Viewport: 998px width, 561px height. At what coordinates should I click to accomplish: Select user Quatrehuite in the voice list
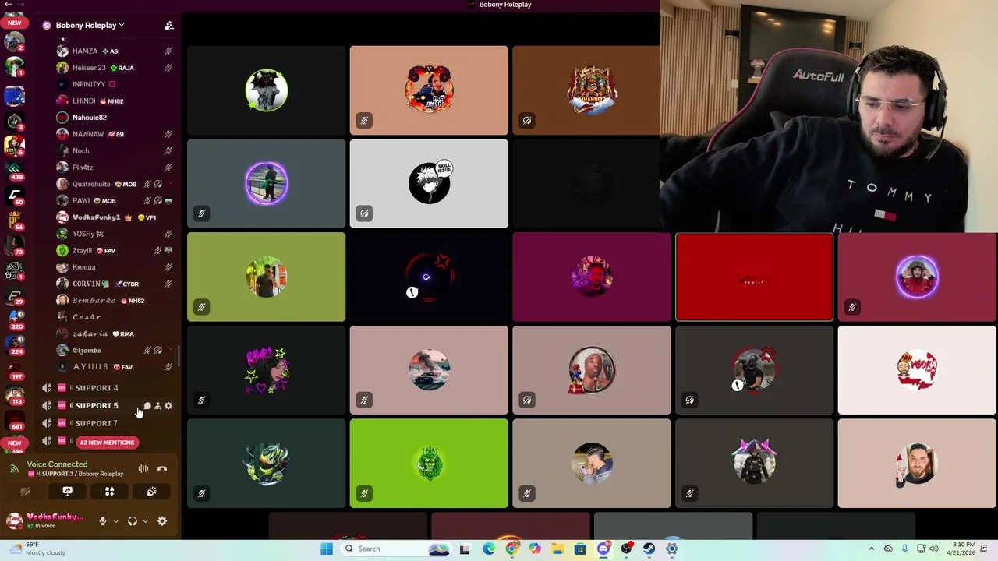pos(113,184)
